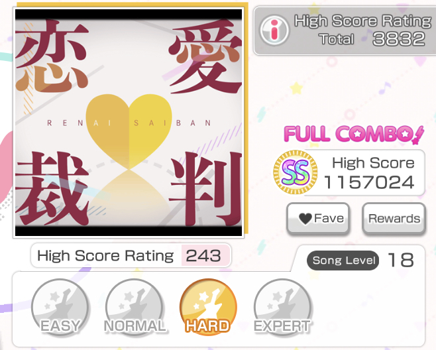The height and width of the screenshot is (350, 436).
Task: Add song to favorites with Fave
Action: (318, 218)
